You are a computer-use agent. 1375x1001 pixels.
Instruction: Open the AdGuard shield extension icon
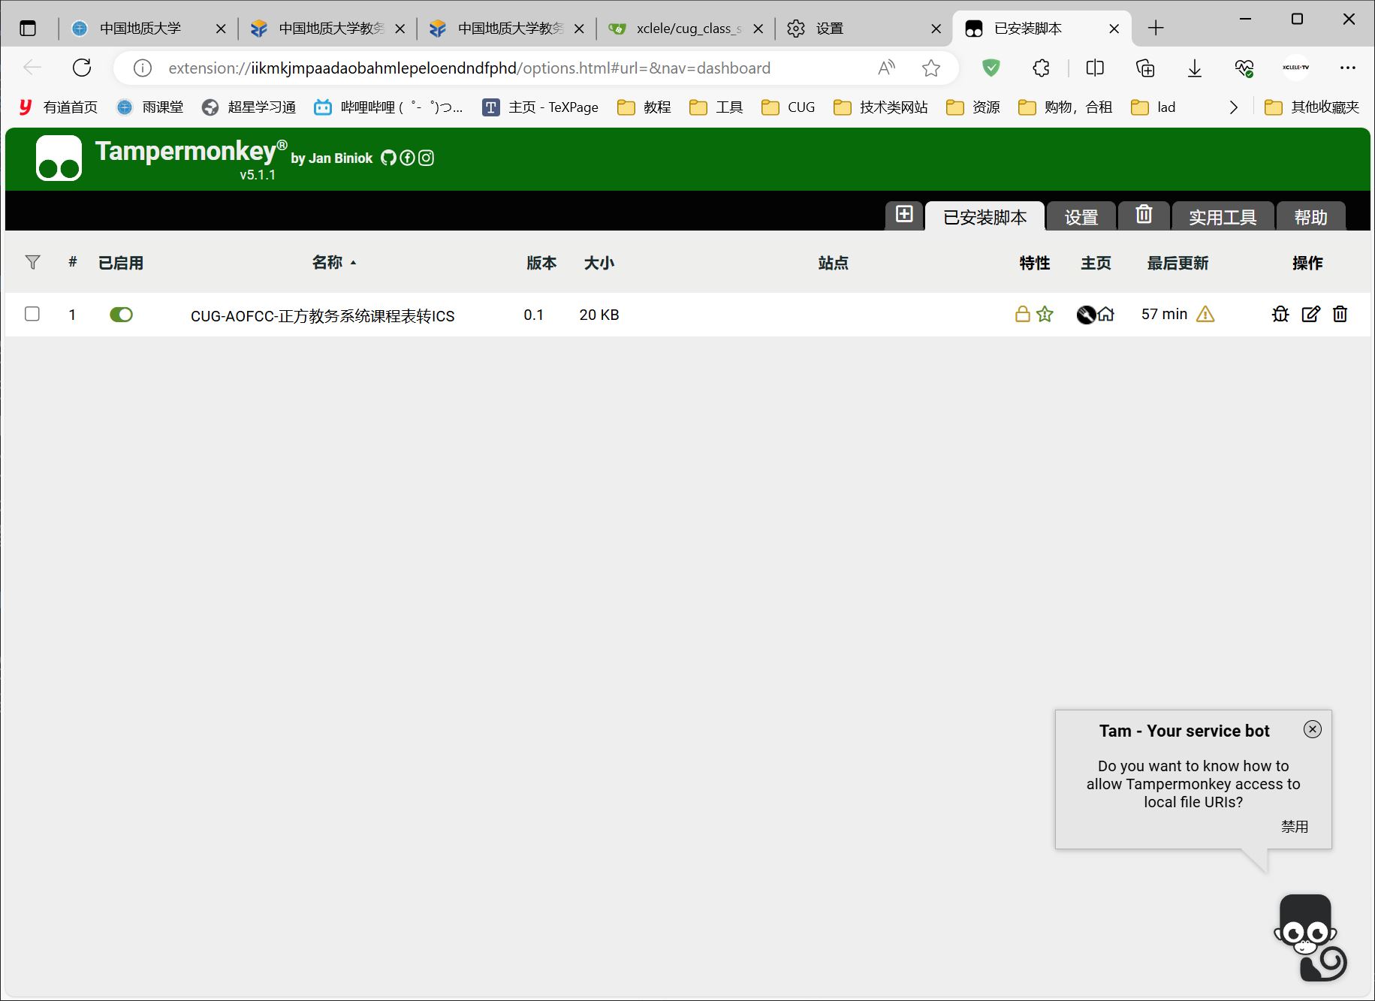[991, 68]
